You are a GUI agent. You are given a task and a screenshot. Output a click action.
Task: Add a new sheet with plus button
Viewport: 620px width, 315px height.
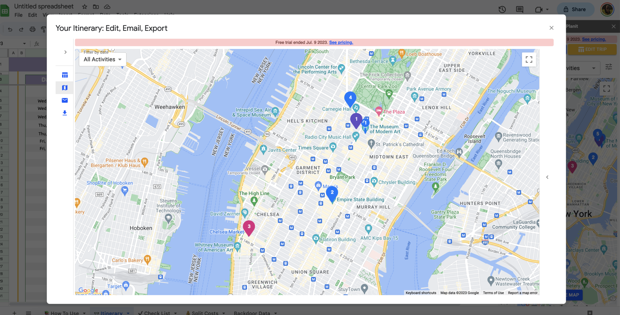(x=14, y=313)
